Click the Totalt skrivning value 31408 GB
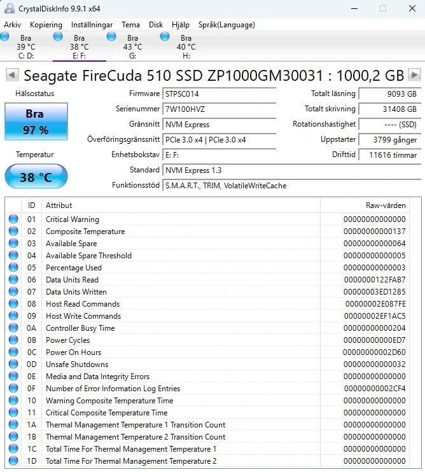This screenshot has width=425, height=472. 390,109
